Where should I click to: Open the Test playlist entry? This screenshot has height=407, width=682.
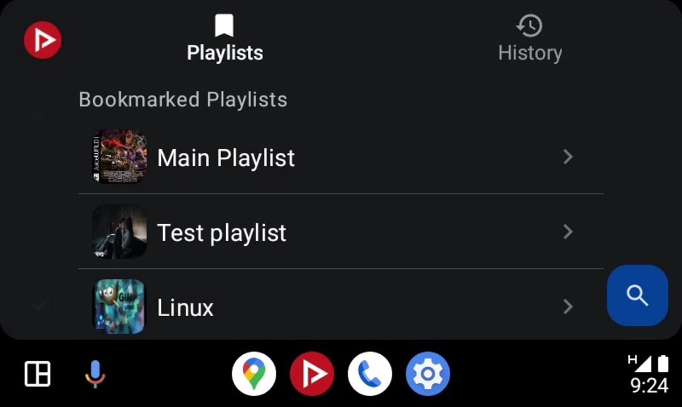coord(222,233)
